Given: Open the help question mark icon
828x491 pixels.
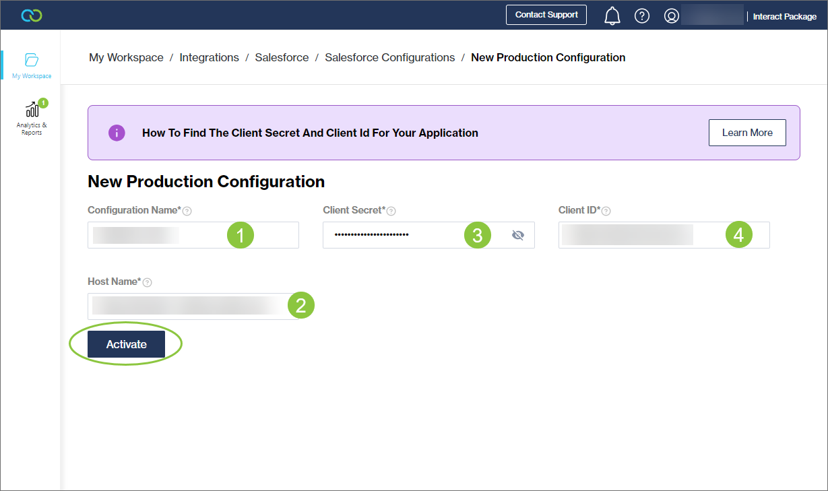Looking at the screenshot, I should point(642,15).
